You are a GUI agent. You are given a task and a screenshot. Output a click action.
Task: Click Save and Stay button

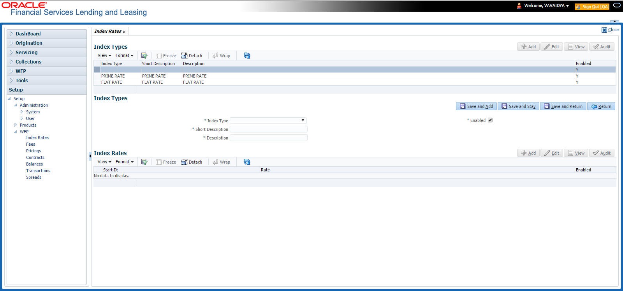[518, 106]
